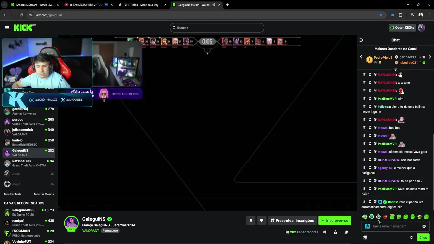The height and width of the screenshot is (244, 434).
Task: Switch to the KroozzNS Stream browser tab
Action: [35, 5]
